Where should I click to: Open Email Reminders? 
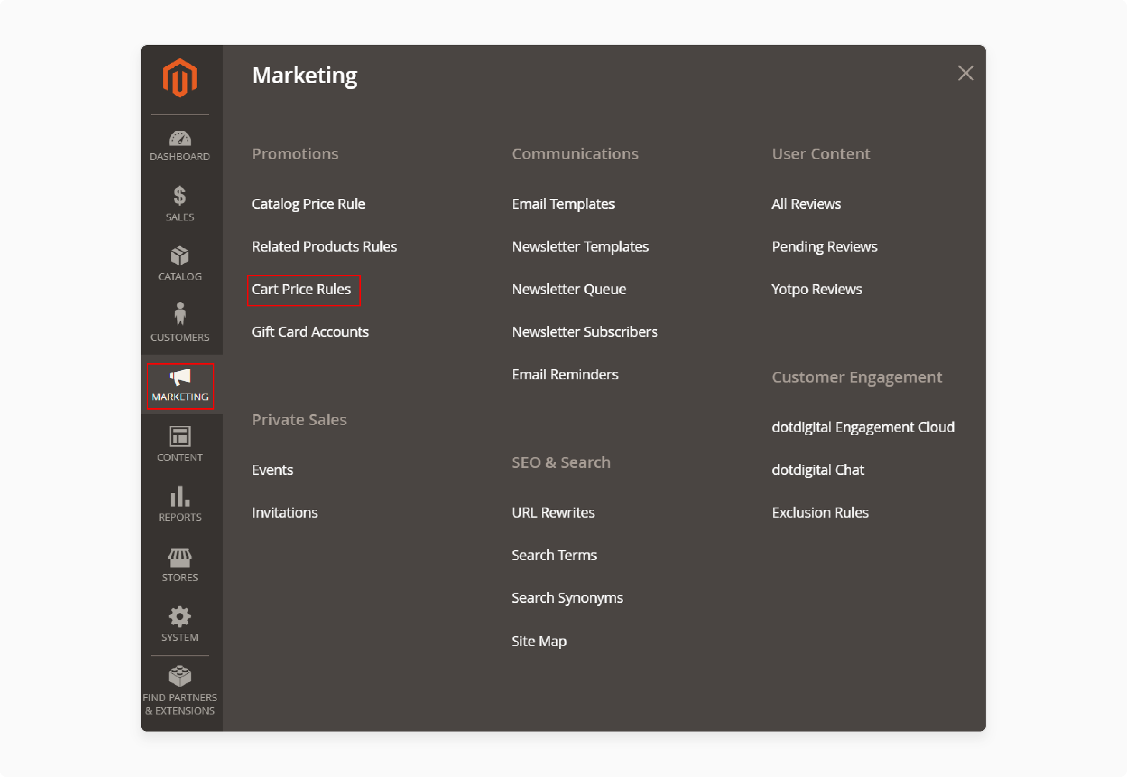(565, 375)
